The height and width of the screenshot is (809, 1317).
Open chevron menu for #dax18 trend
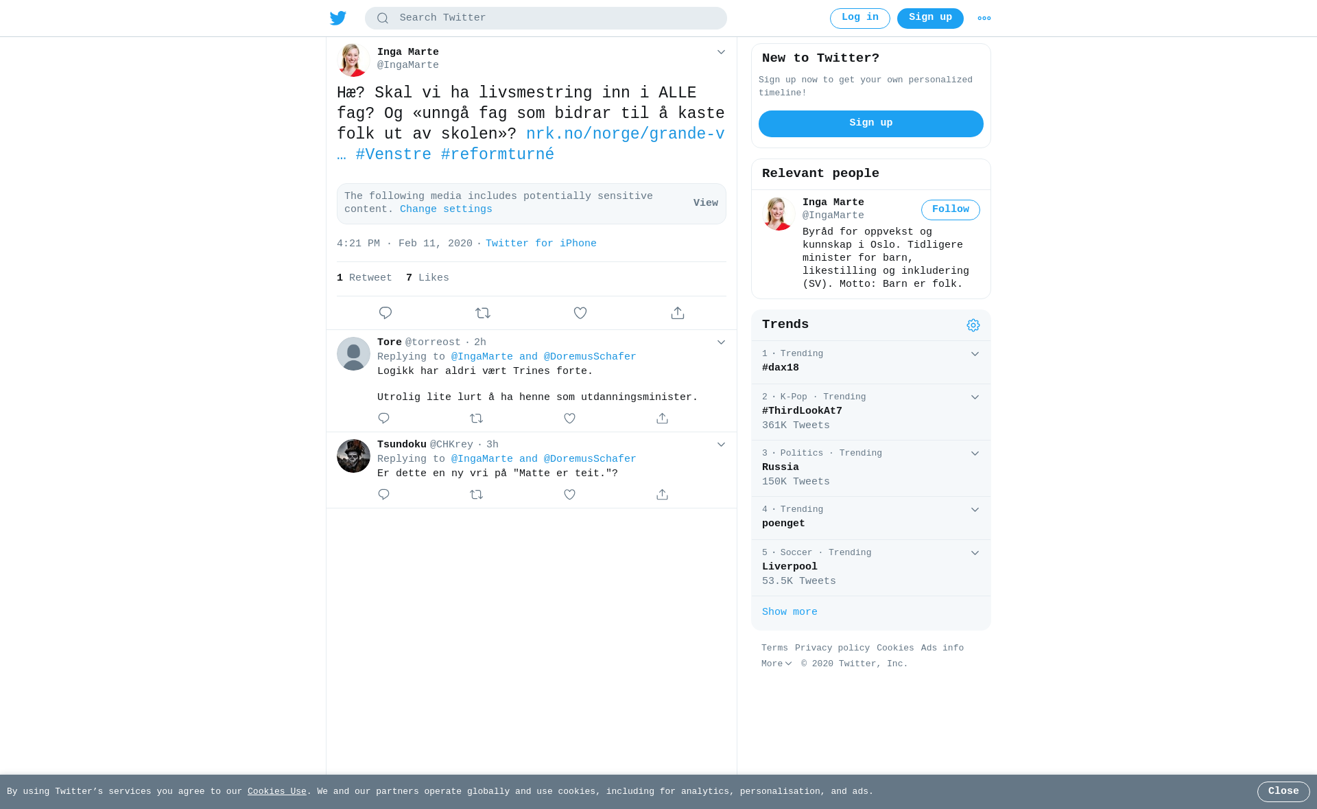(975, 354)
